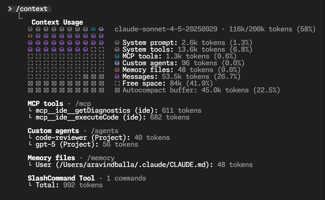The height and width of the screenshot is (200, 325).
Task: Click the crossed box icon beside Autocompact buffer
Action: coord(117,90)
